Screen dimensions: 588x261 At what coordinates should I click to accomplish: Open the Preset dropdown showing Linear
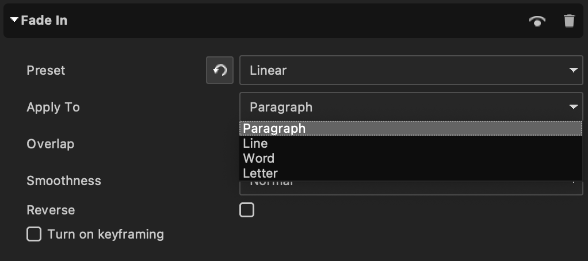pyautogui.click(x=411, y=70)
